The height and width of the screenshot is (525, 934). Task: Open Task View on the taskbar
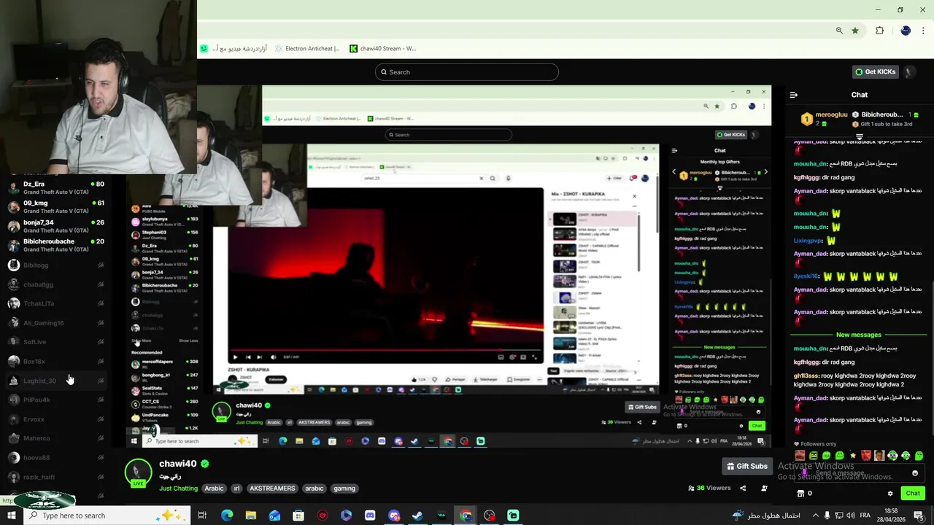[202, 516]
